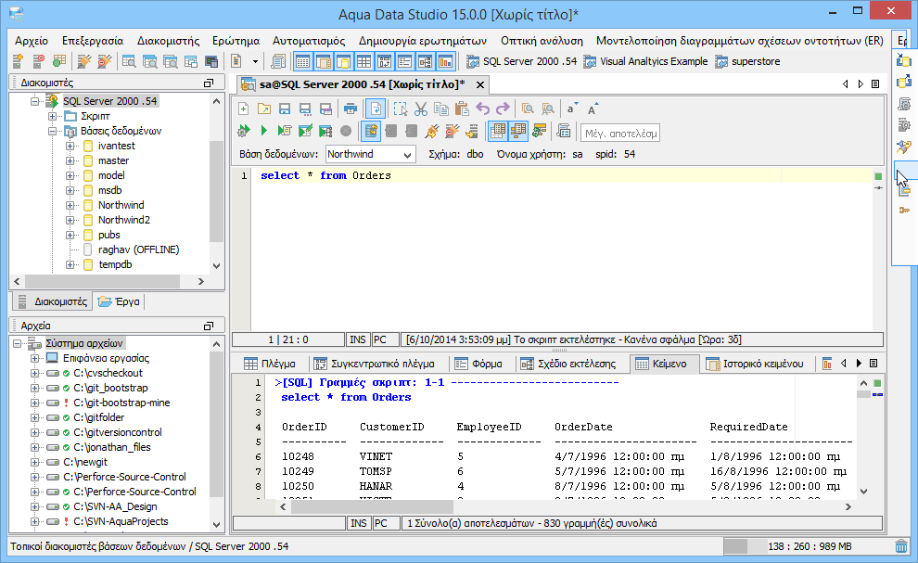
Task: Click the Print icon in the editor toolbar
Action: [x=351, y=109]
